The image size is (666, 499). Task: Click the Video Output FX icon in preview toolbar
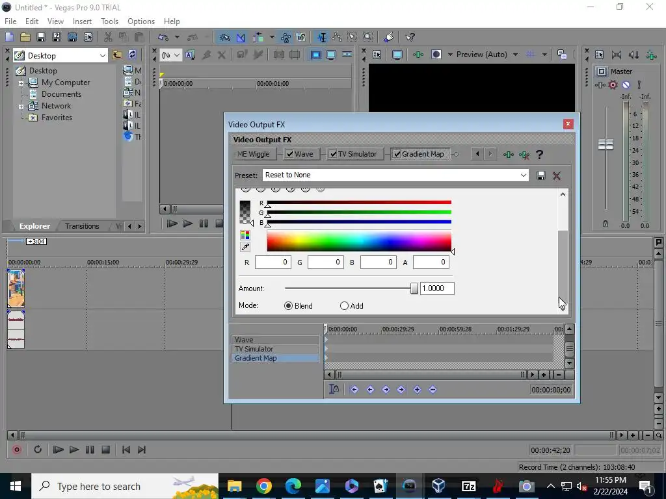coord(418,55)
